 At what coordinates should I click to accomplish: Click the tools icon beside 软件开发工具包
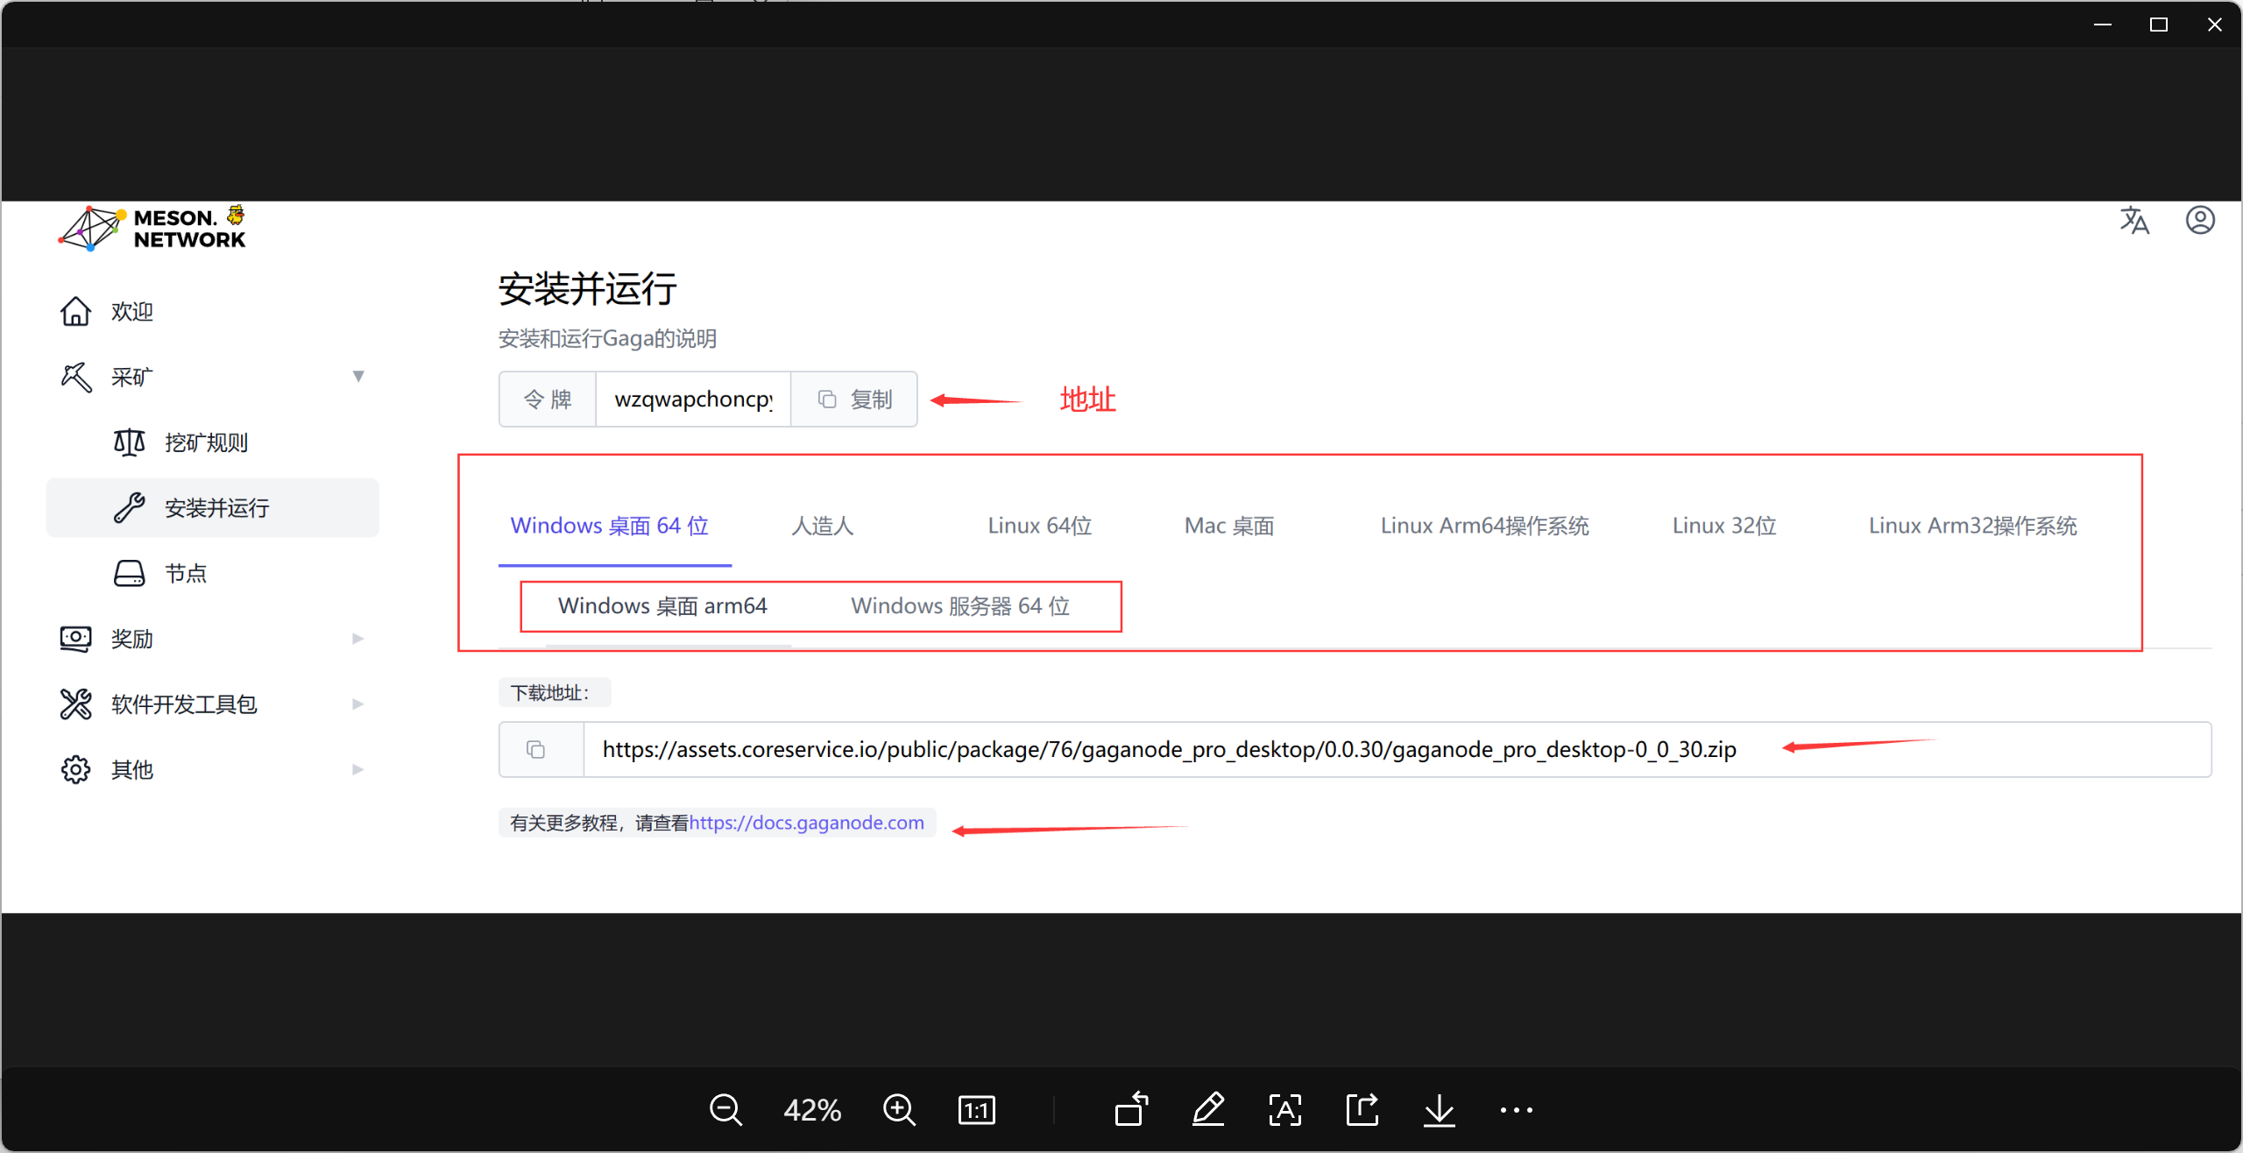[75, 704]
